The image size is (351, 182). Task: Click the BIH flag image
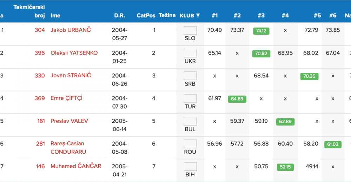tap(190, 167)
